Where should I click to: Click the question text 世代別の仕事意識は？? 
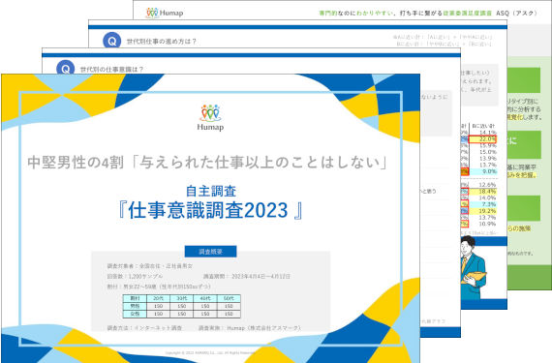pyautogui.click(x=111, y=70)
